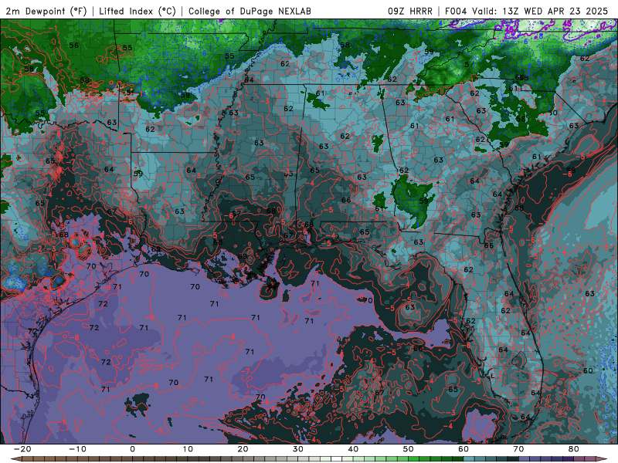Click the 80 colorbar label
The image size is (618, 463).
coord(574,449)
